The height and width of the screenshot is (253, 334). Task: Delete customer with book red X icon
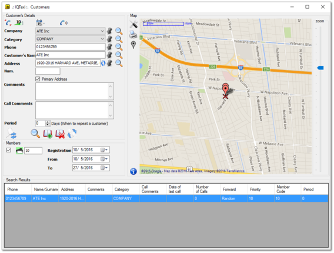click(x=60, y=134)
